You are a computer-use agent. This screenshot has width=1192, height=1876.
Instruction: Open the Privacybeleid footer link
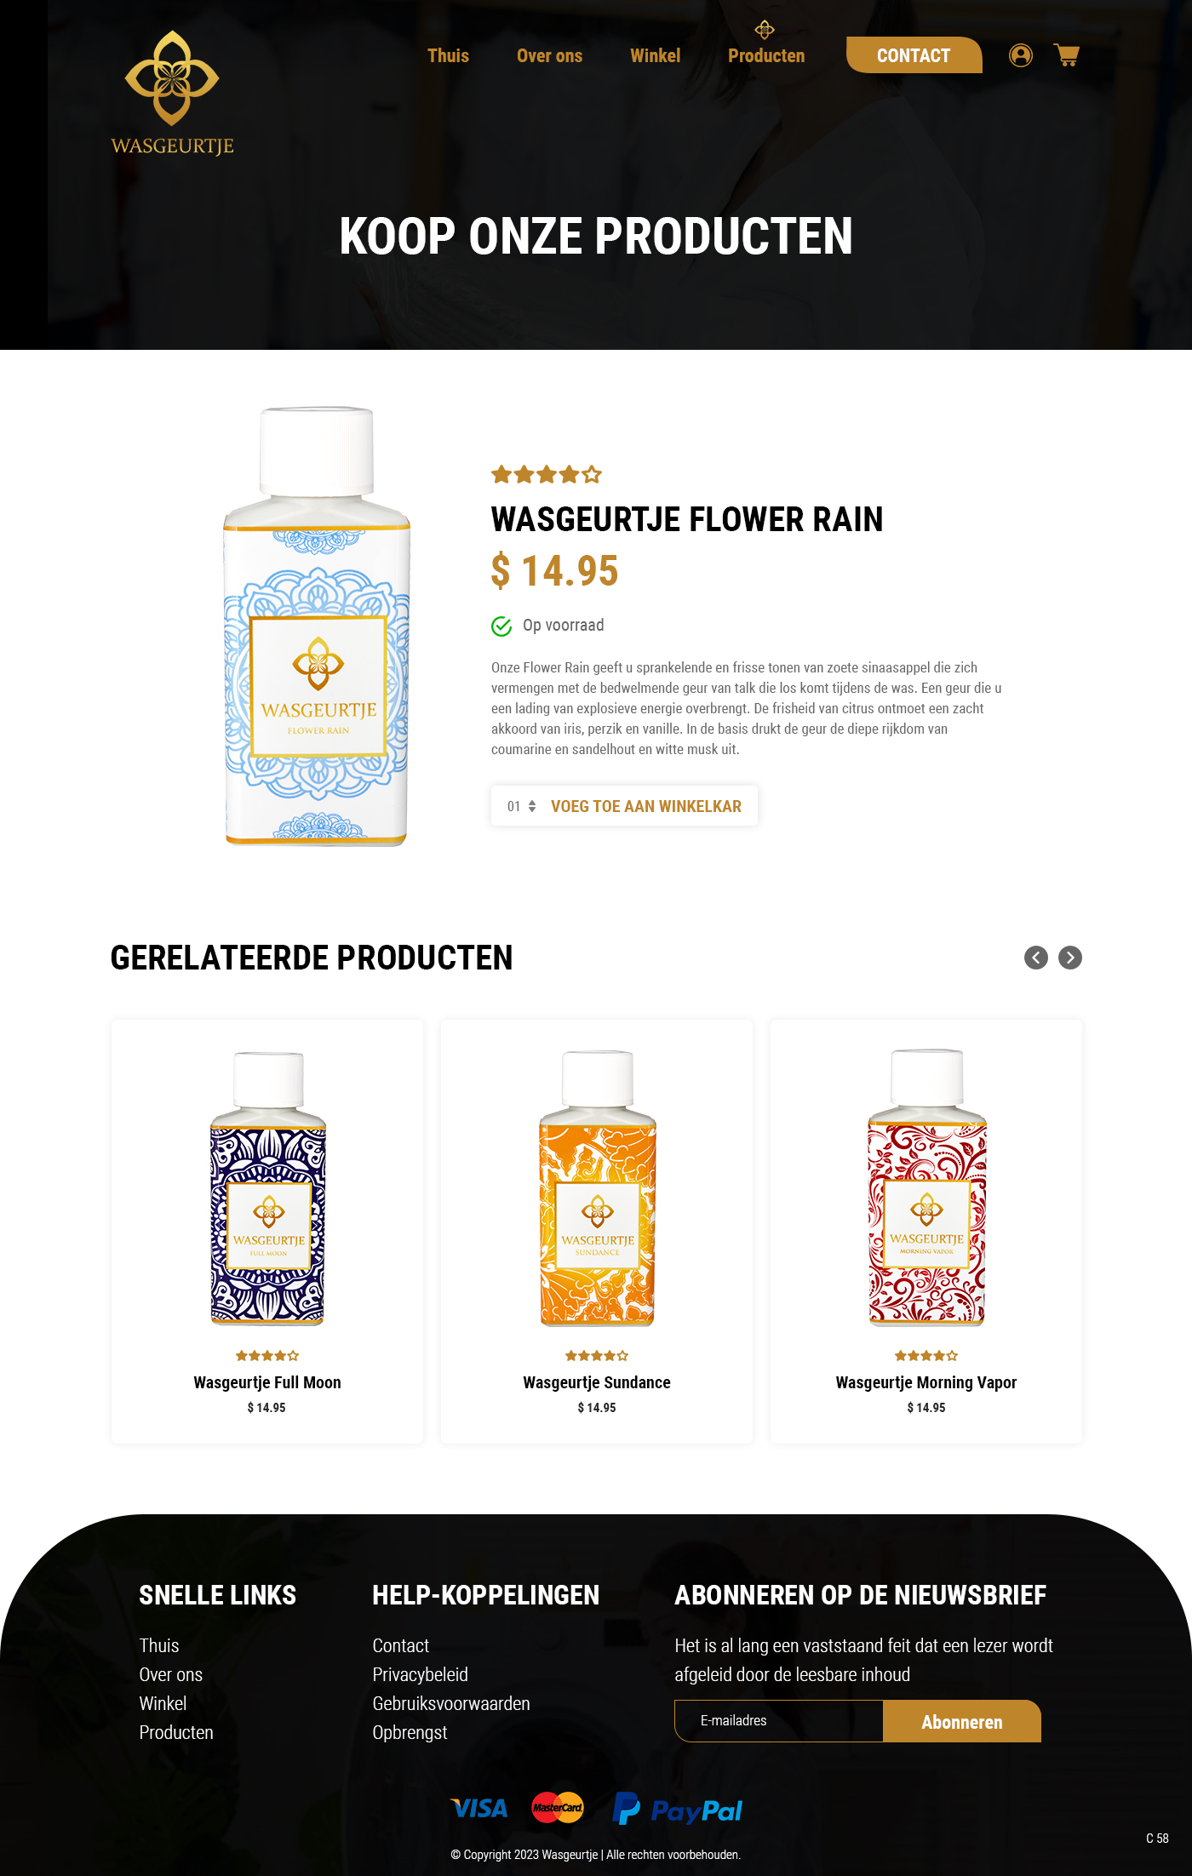420,1674
